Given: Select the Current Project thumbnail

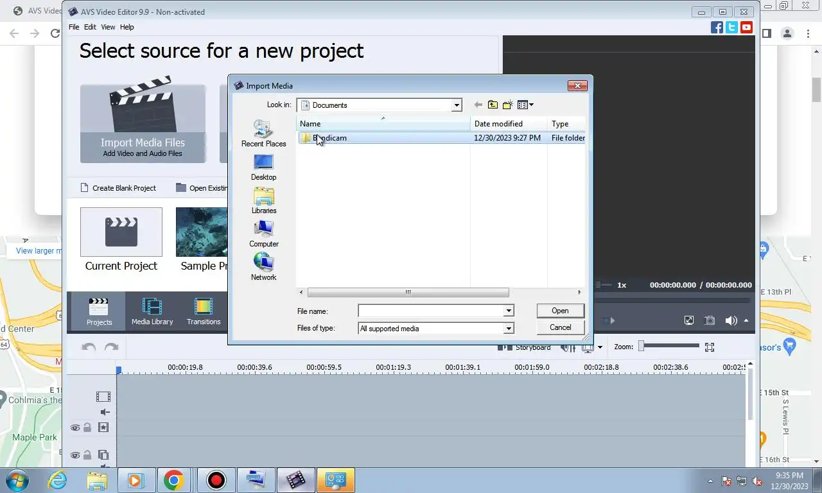Looking at the screenshot, I should coord(121,232).
